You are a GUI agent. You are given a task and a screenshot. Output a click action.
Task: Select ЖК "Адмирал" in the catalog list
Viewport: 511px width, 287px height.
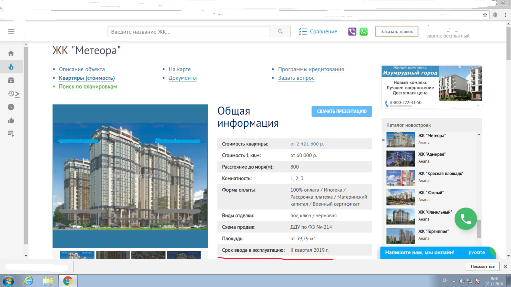click(432, 154)
